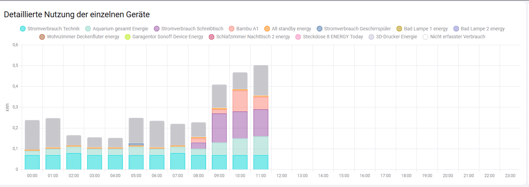Click the cyan Technik segment at 00:00
This screenshot has height=187, width=529.
(x=32, y=162)
